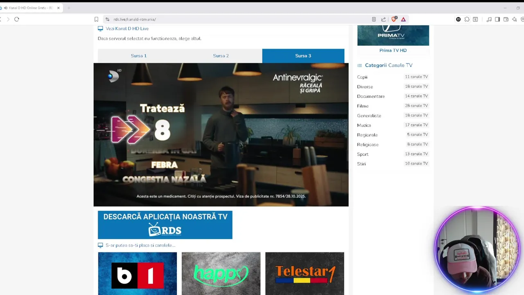Open Brave Shields lion icon
Screen dimensions: 524x295
click(x=394, y=19)
